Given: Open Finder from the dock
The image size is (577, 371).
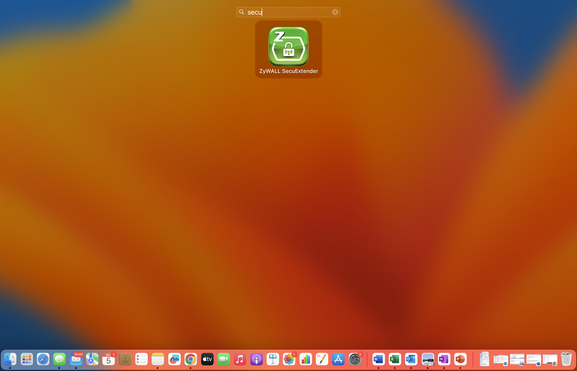Looking at the screenshot, I should point(10,359).
